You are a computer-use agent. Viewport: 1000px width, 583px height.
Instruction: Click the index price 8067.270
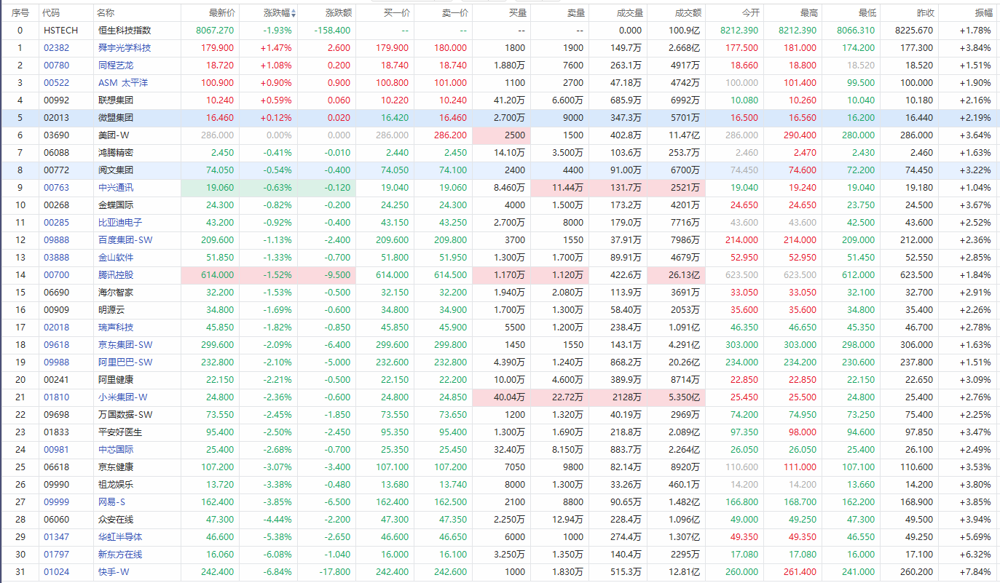tap(215, 31)
